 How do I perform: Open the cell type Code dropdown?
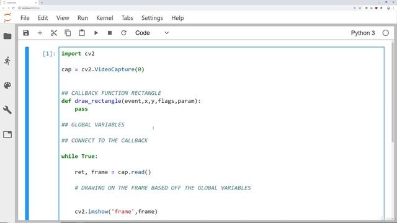[151, 33]
